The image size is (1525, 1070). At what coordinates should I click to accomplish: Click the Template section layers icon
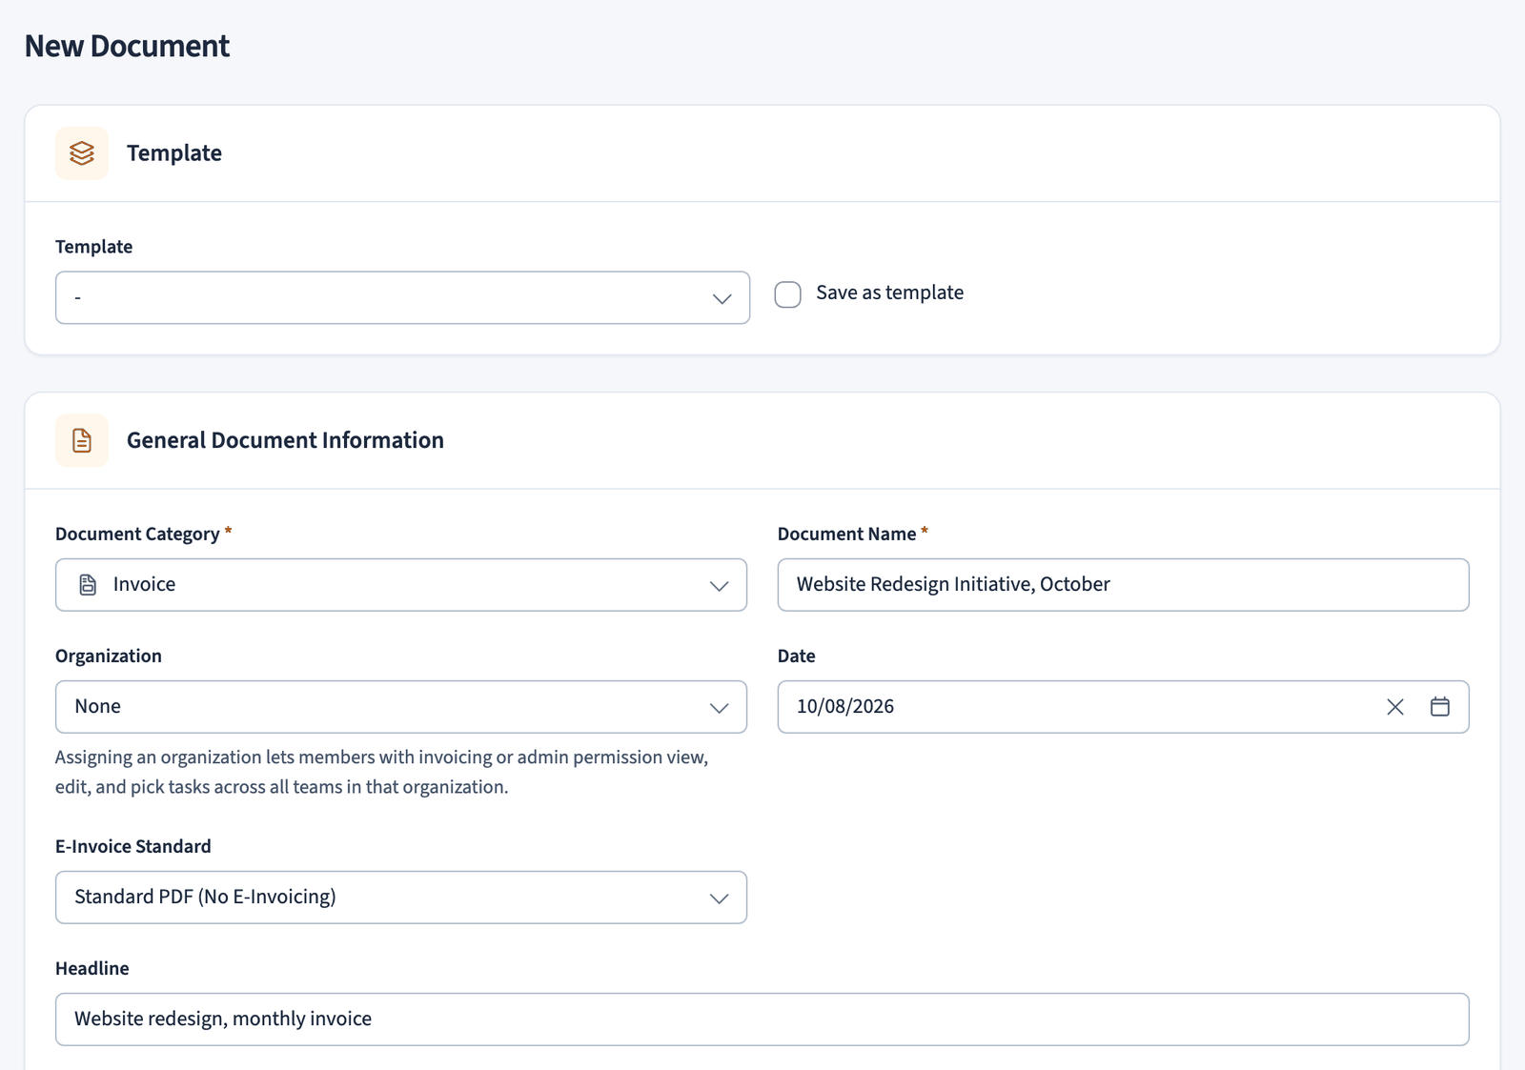(x=82, y=153)
